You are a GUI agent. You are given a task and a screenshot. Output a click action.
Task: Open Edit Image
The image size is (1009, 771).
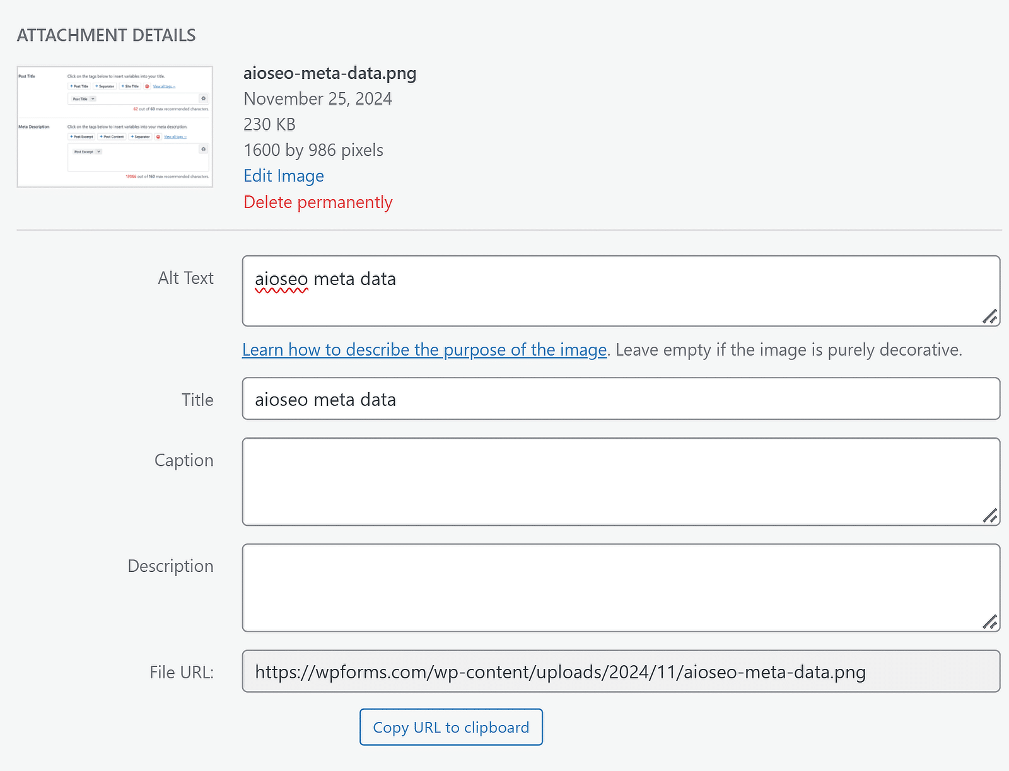click(x=284, y=176)
